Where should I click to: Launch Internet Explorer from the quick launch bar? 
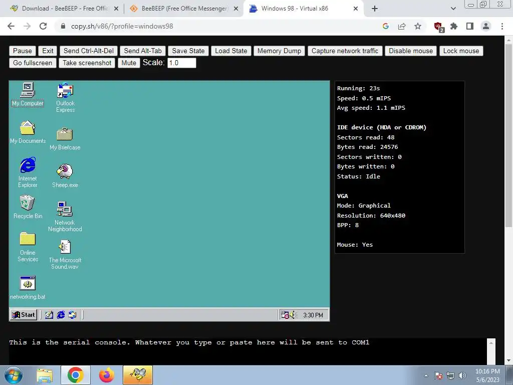coord(61,315)
